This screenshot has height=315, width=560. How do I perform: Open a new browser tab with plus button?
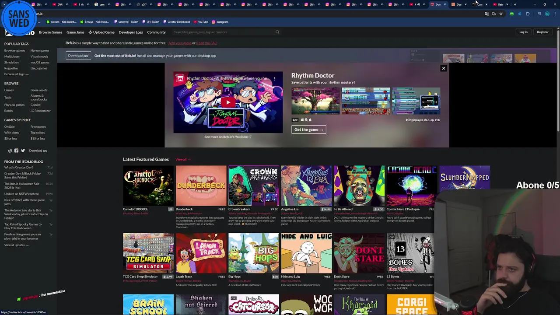tap(515, 4)
